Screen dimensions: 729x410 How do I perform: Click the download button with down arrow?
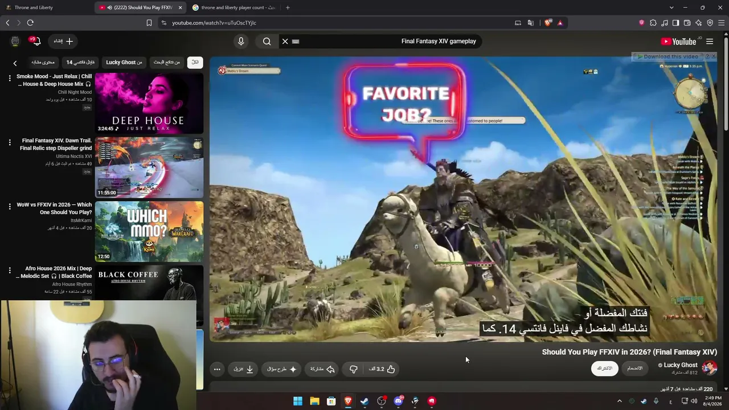243,369
